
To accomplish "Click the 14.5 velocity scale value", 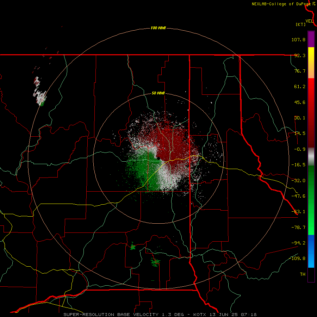I will (x=300, y=133).
